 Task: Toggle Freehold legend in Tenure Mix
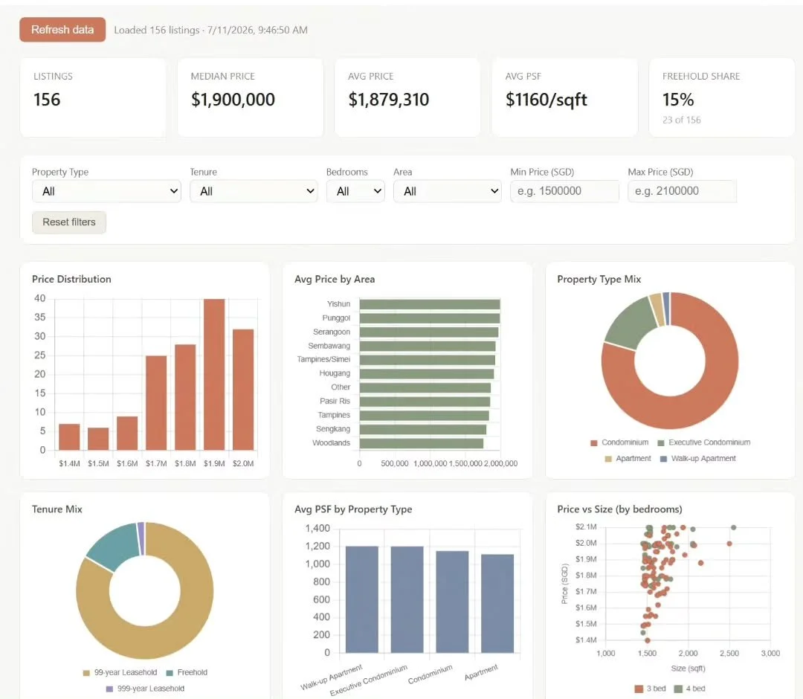[x=187, y=672]
